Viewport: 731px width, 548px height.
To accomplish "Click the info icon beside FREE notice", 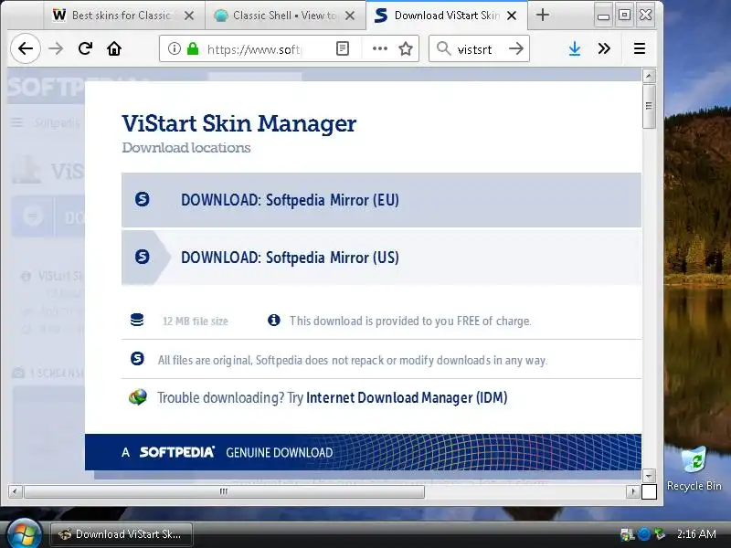I will coord(273,321).
